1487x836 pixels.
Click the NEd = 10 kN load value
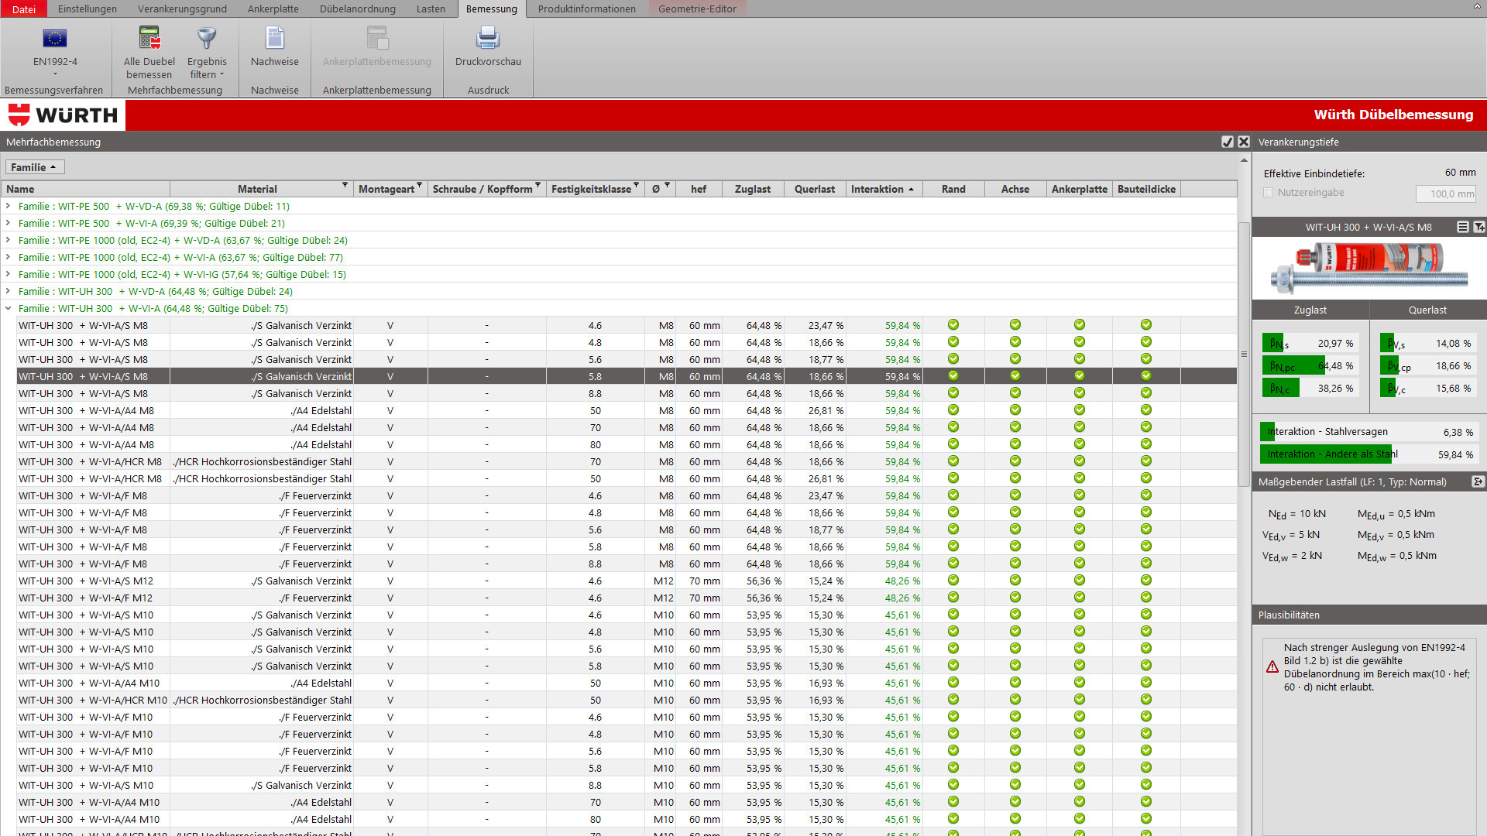click(1297, 514)
